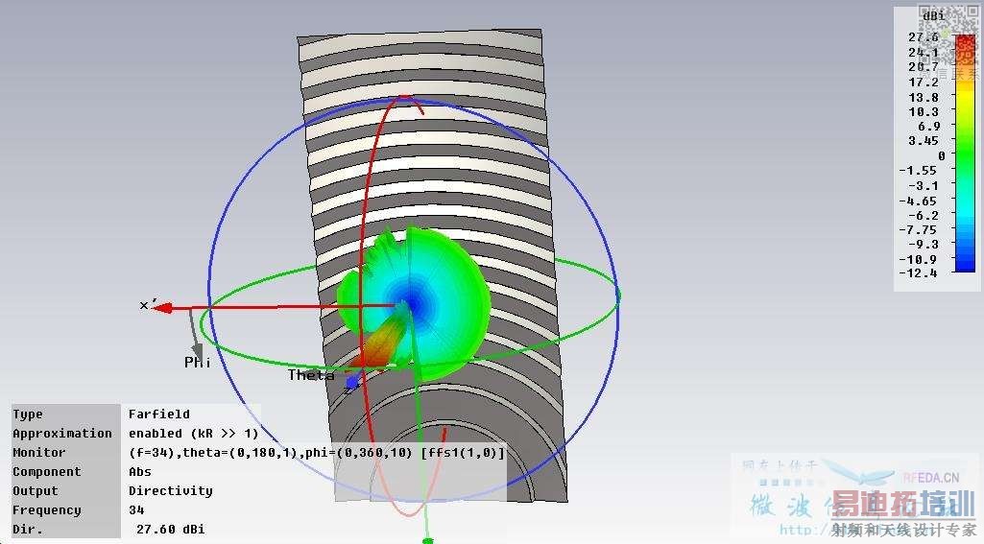Click the 'Monitor' row label
This screenshot has height=544, width=984.
click(39, 453)
